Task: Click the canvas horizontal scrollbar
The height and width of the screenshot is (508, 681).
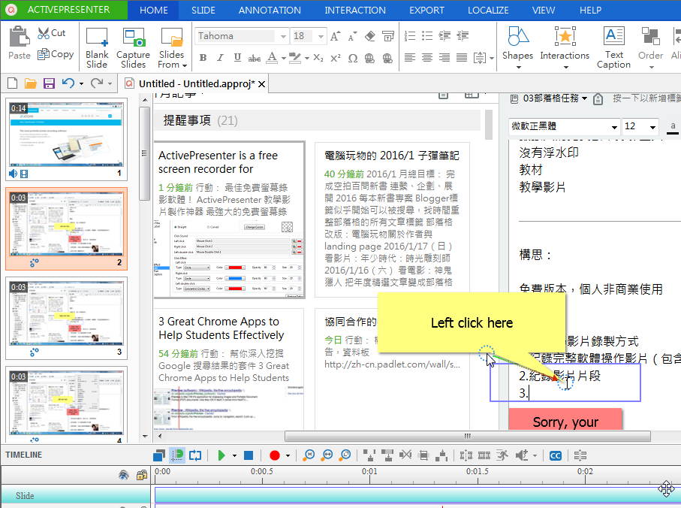Action: 468,436
